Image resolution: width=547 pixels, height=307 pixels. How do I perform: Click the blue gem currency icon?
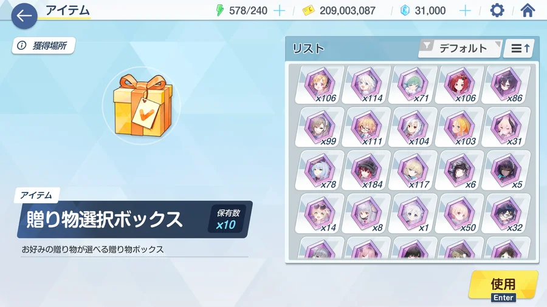click(x=405, y=10)
